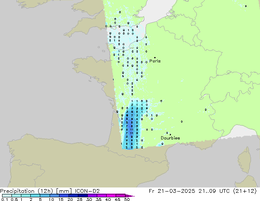Click the purple arrow tip past 50 on the legend
Viewport: 260px width, 201px height.
tap(130, 196)
